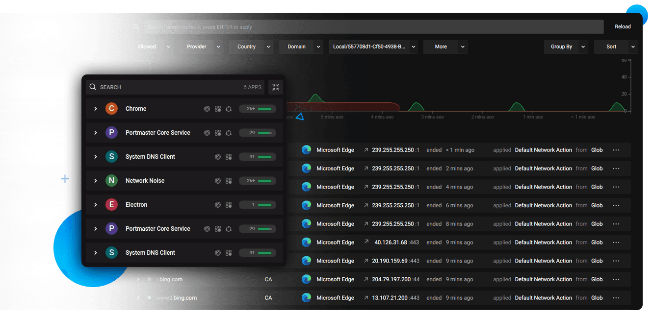Expand the Network Noise app entry

[x=96, y=181]
